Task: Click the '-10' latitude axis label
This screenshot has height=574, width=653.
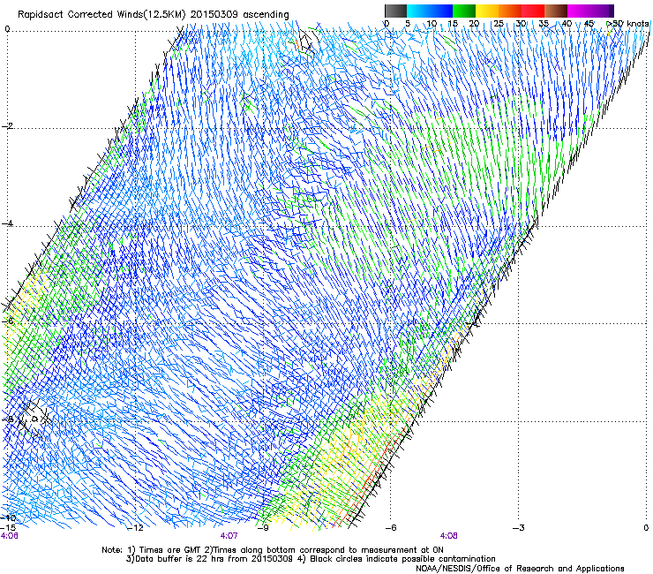Action: tap(8, 517)
